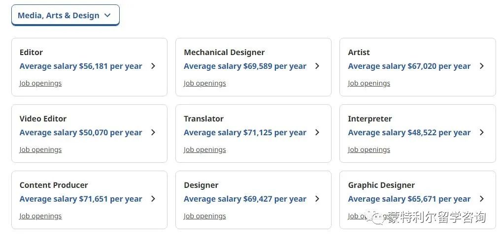Open the Media, Arts & Design category dropdown
This screenshot has height=239, width=502.
(66, 15)
